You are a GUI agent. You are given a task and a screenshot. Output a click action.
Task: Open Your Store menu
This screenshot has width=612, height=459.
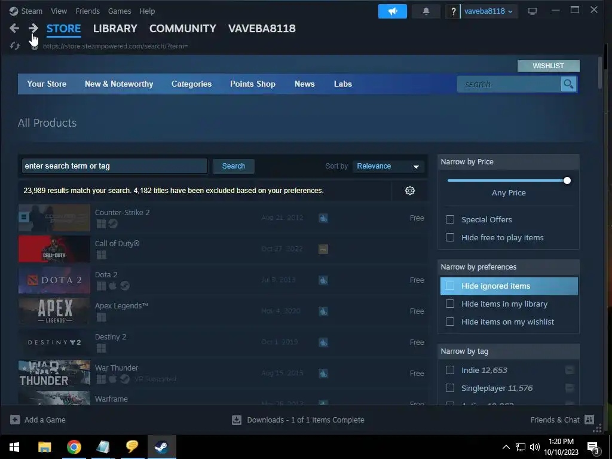[47, 84]
